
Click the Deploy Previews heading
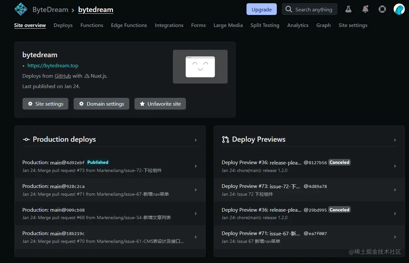(259, 139)
